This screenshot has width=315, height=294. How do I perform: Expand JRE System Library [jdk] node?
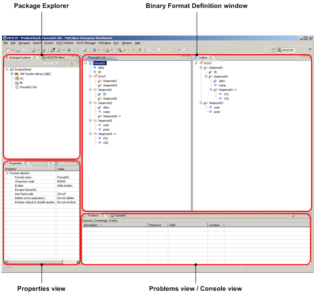coord(11,74)
